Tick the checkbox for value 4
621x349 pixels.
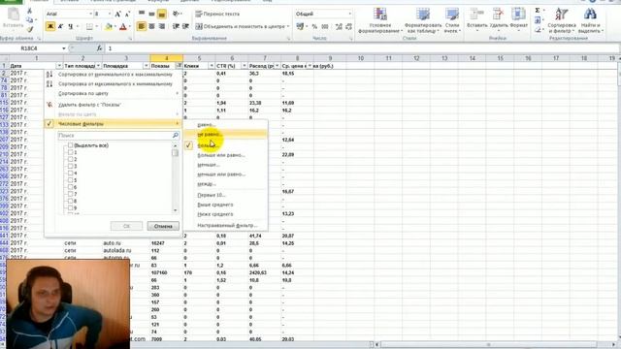[x=71, y=174]
